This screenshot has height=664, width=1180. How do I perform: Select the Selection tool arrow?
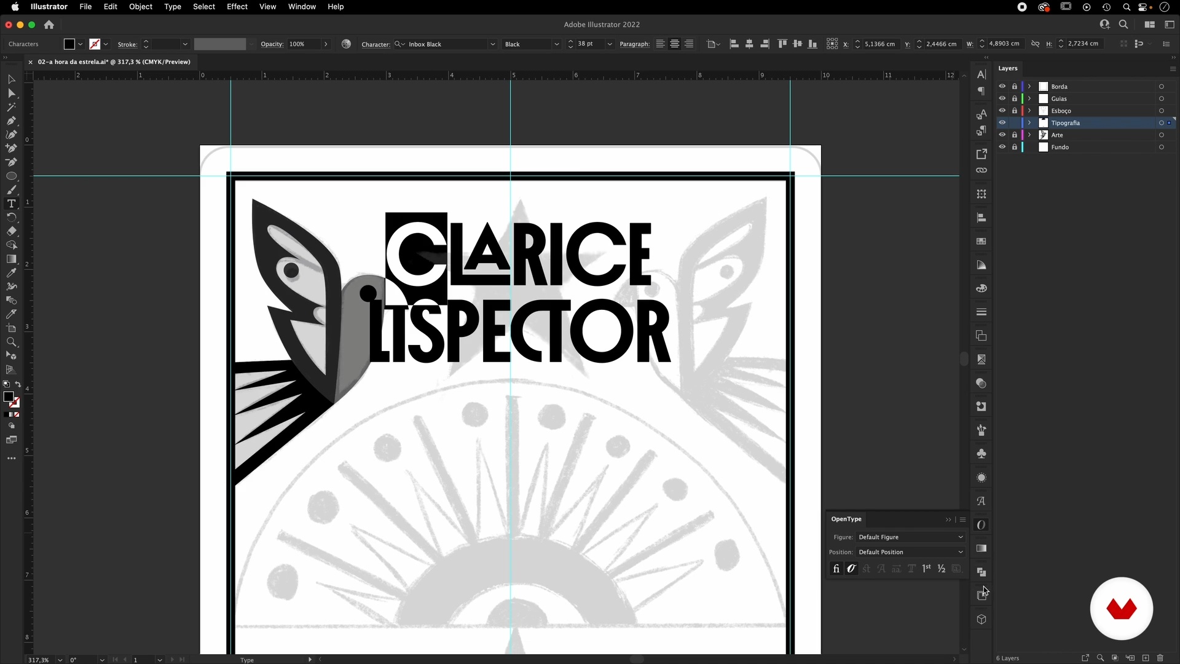[11, 79]
